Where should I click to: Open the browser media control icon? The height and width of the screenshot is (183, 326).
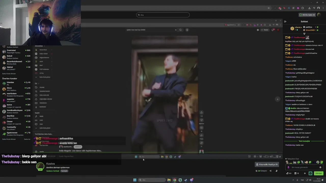tap(314, 8)
